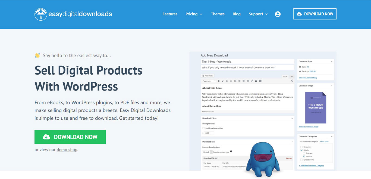The width and height of the screenshot is (371, 179).
Task: Click the product type help question-mark icon
Action: 231,152
